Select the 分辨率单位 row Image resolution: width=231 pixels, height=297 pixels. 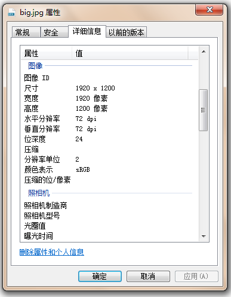pyautogui.click(x=109, y=159)
